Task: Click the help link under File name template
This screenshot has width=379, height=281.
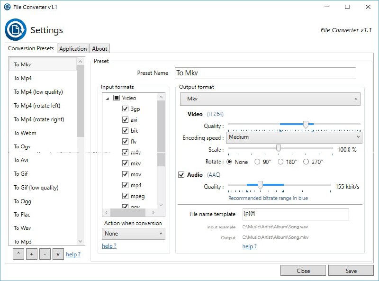Action: (249, 246)
